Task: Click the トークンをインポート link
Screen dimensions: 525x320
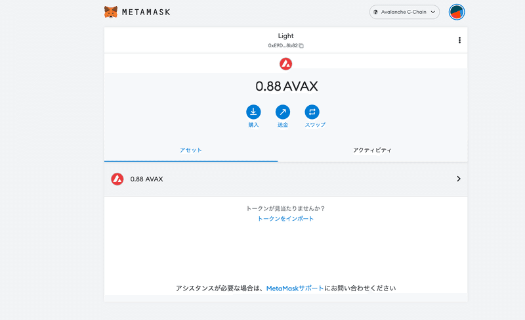Action: pos(285,219)
